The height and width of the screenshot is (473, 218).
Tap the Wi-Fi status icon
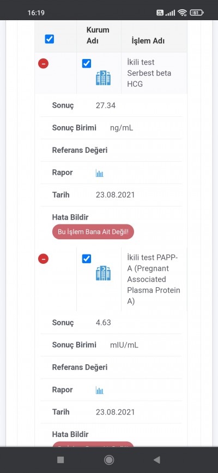[x=182, y=13]
